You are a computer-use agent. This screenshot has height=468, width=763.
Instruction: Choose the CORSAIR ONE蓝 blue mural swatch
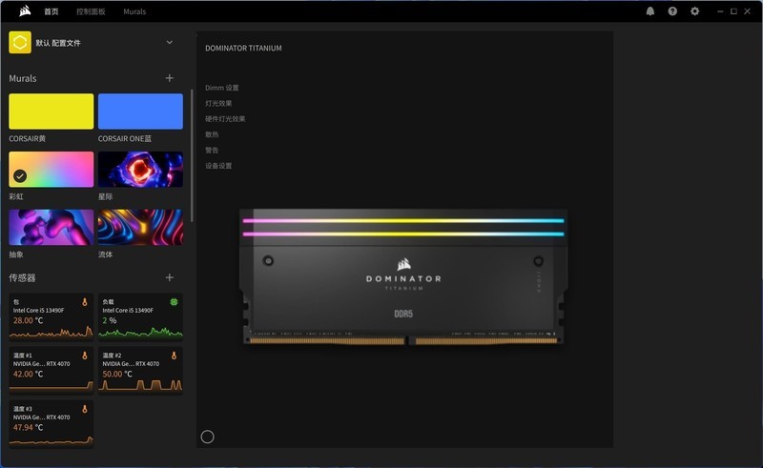click(x=140, y=112)
